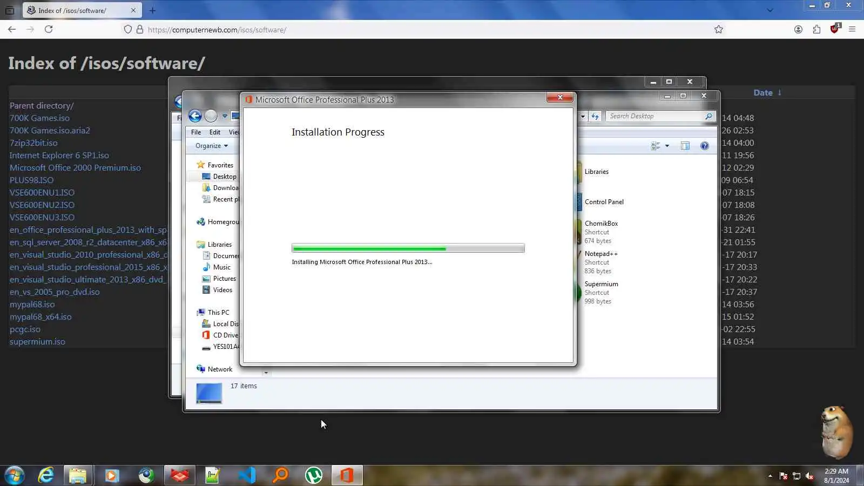Open Windows Explorer from the taskbar

(x=78, y=475)
